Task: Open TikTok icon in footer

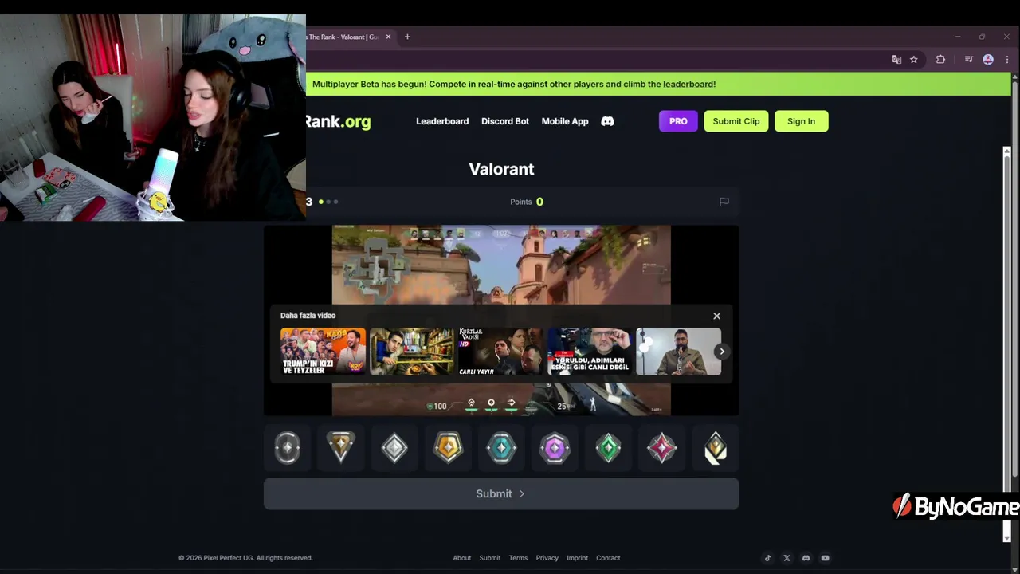Action: [x=767, y=558]
